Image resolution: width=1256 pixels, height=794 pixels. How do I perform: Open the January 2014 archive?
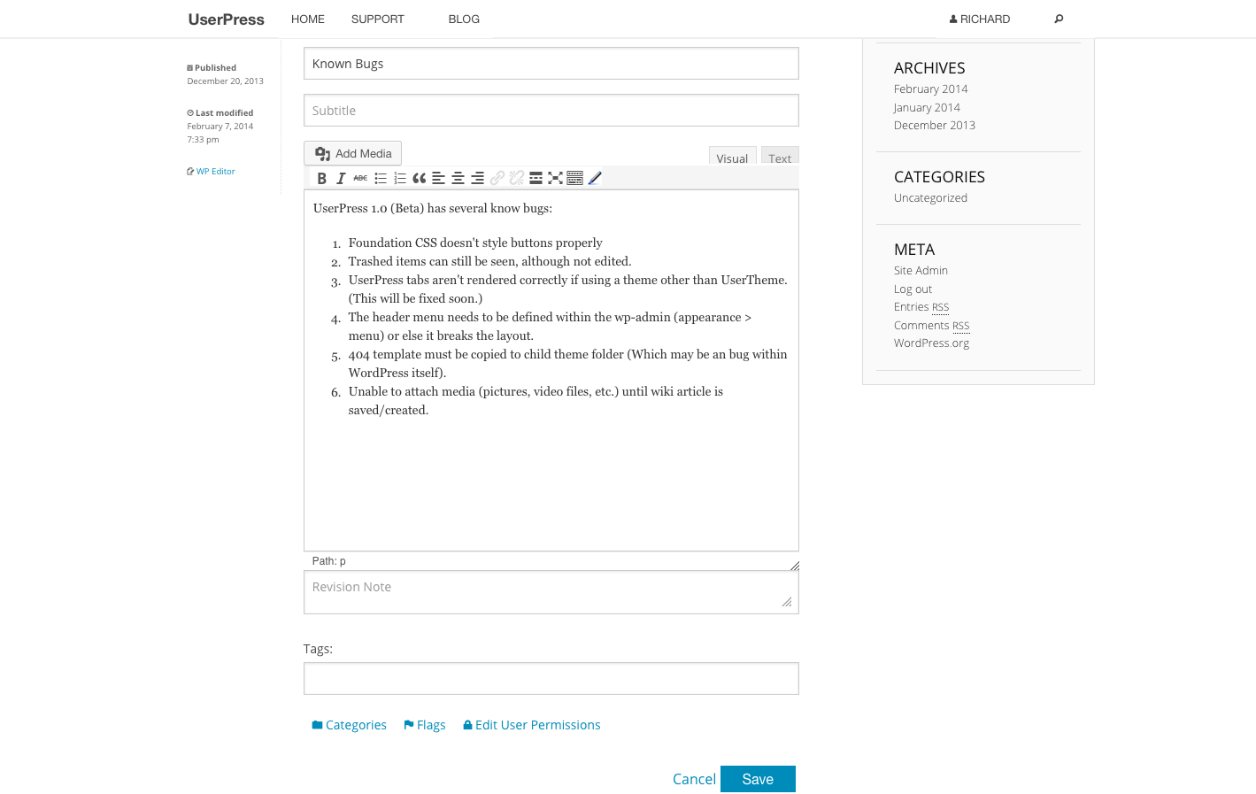point(927,108)
